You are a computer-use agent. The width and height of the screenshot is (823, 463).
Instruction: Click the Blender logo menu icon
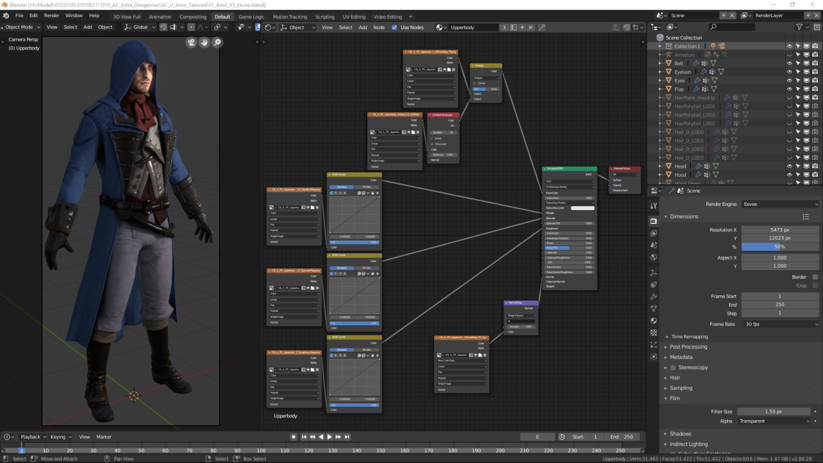pos(6,15)
